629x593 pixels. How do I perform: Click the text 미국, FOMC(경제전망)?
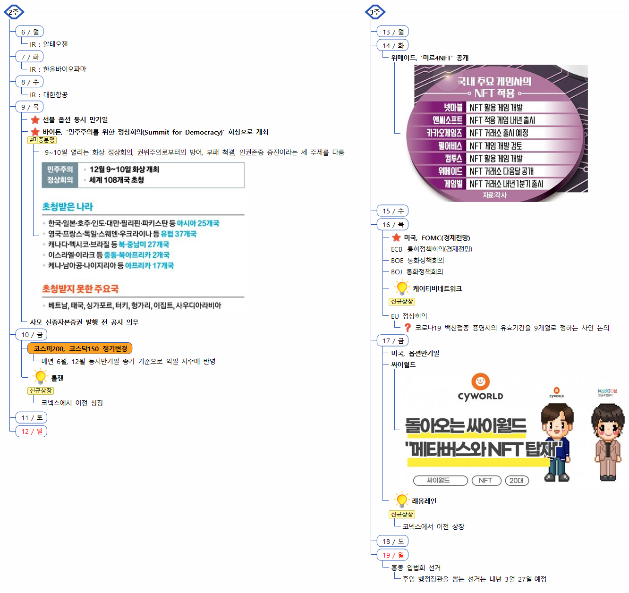click(437, 237)
